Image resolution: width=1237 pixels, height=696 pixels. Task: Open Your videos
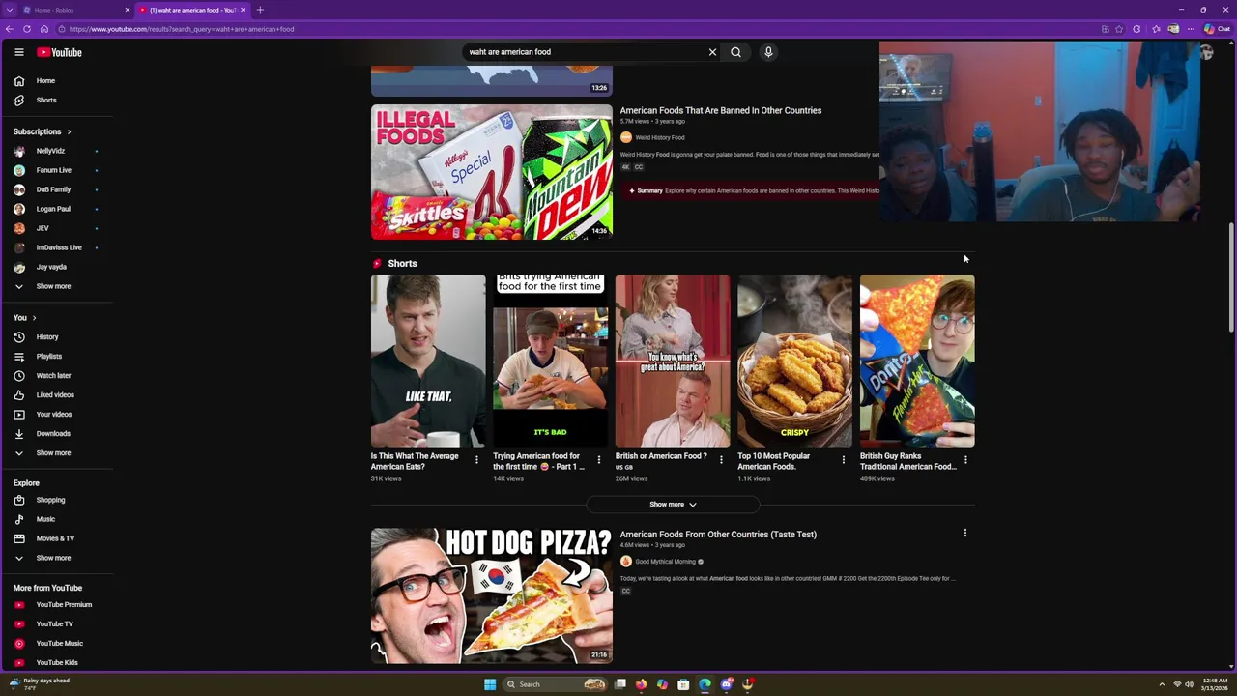[56, 415]
